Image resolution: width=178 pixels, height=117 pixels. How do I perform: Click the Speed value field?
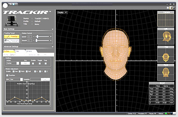[x=29, y=37]
